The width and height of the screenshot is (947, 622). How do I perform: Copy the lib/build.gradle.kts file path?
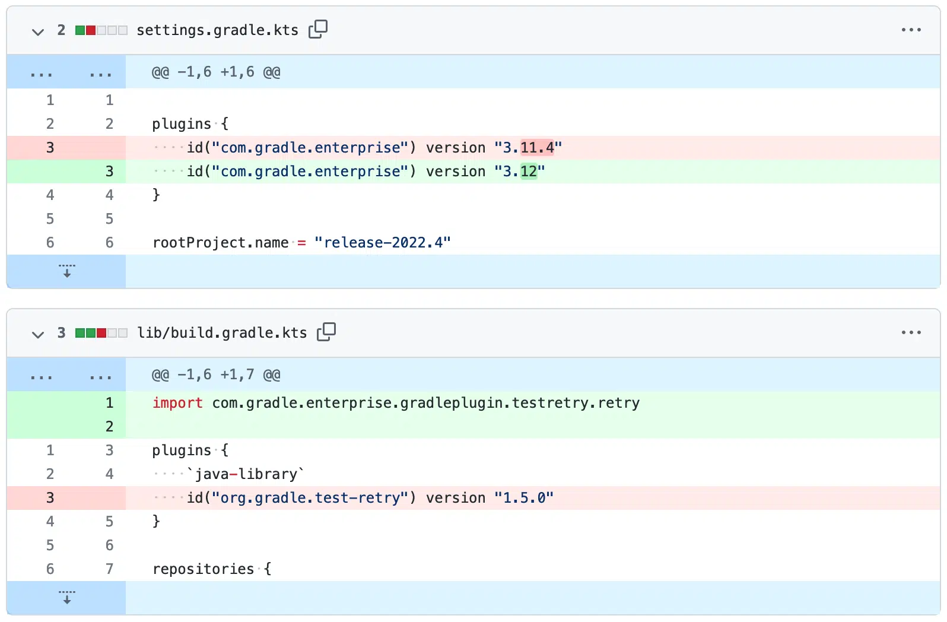326,332
